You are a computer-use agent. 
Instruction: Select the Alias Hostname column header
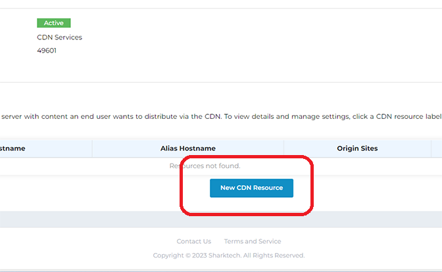pyautogui.click(x=187, y=148)
